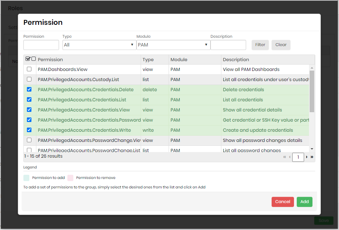Open the Type dropdown set to All
Viewport: 339px width, 230px height.
(99, 45)
